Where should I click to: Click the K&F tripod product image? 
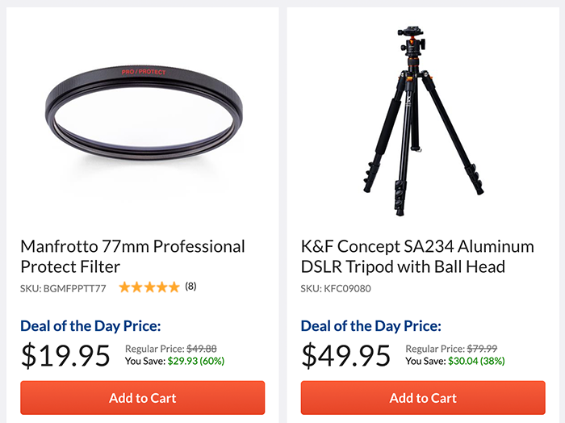(x=422, y=121)
